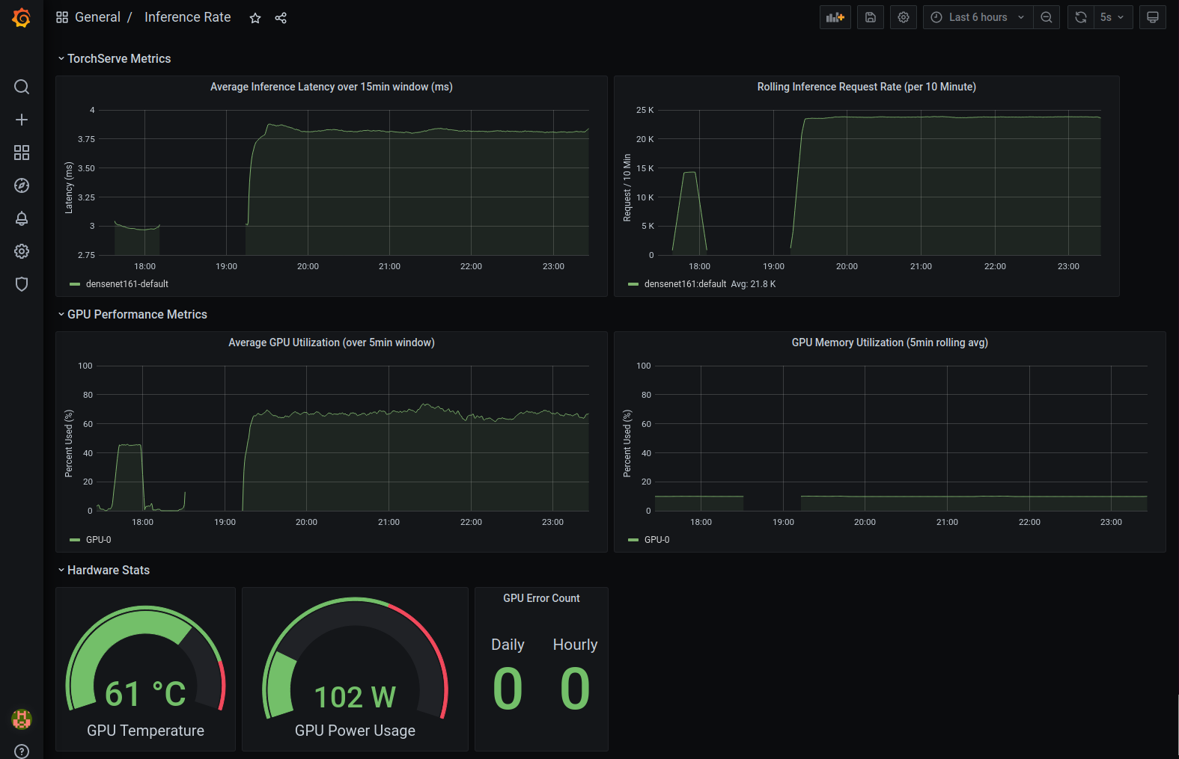Open the Explore compass icon
This screenshot has height=759, width=1179.
click(x=22, y=185)
